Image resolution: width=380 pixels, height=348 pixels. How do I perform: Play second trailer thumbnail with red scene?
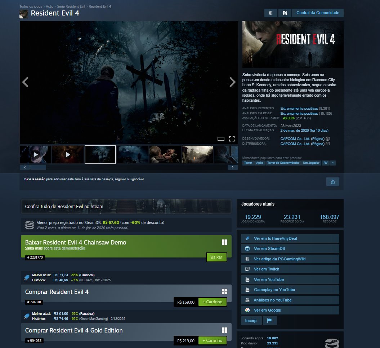pyautogui.click(x=68, y=155)
